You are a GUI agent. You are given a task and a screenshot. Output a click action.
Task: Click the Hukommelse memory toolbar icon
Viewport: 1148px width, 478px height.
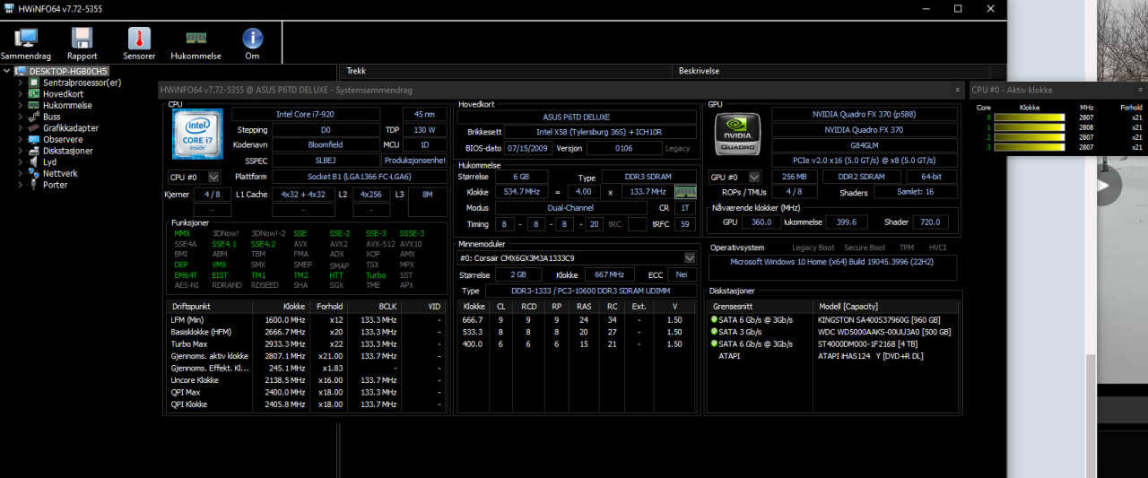click(x=196, y=39)
